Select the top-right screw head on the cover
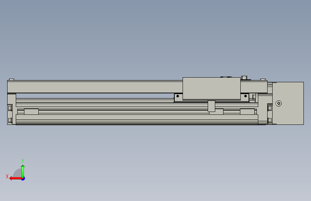 pyautogui.click(x=263, y=79)
